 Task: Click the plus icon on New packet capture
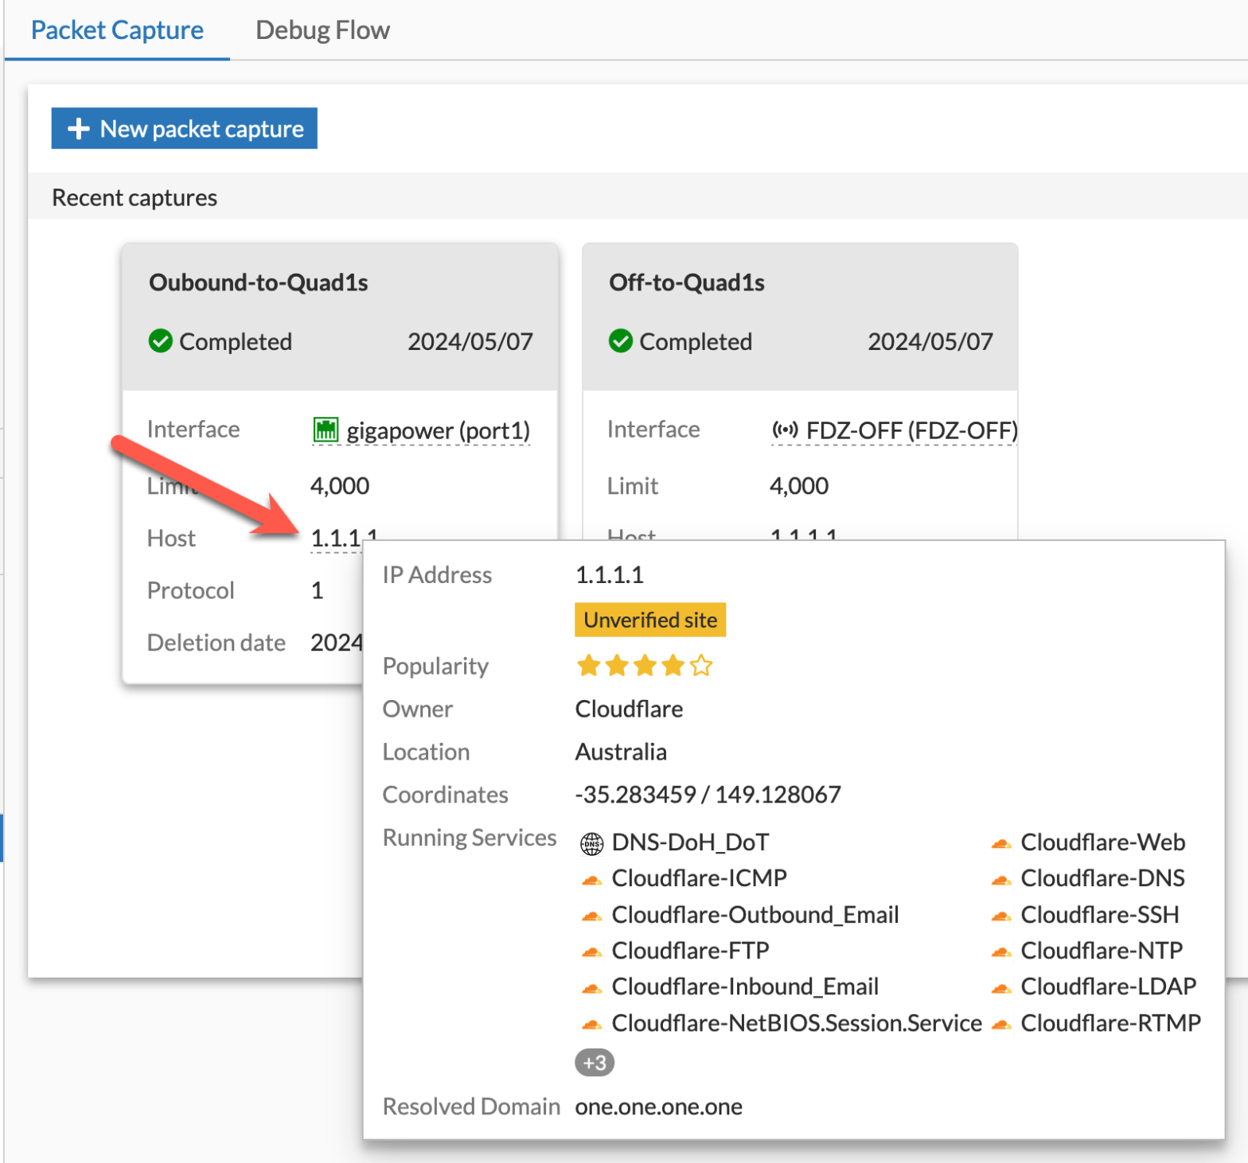(78, 128)
